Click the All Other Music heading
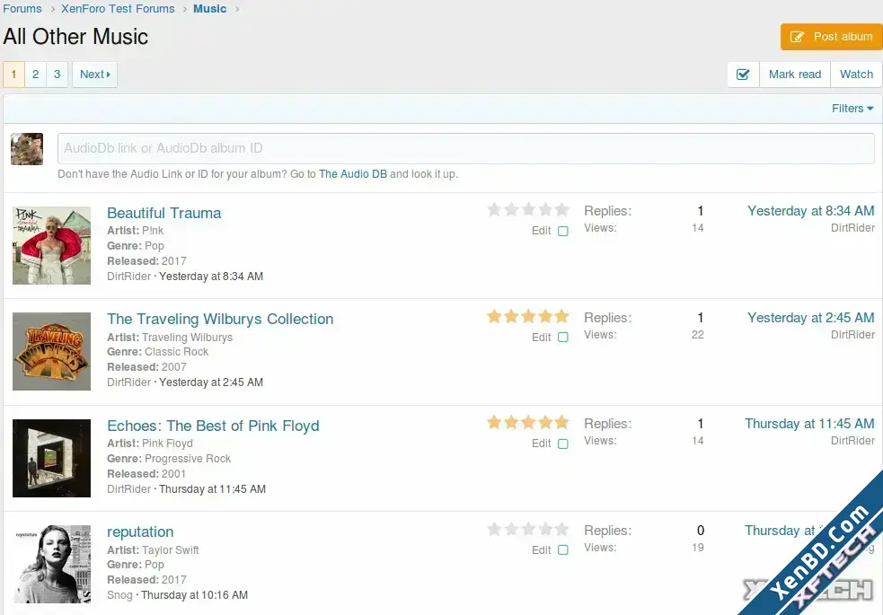Viewport: 883px width, 615px height. point(75,37)
